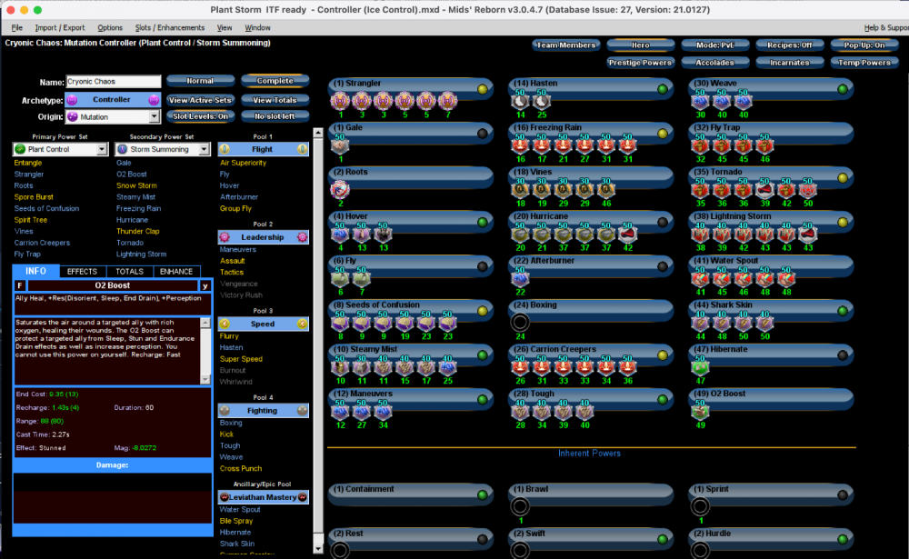
Task: Click the Leviathan Mastery pool icon
Action: (226, 496)
